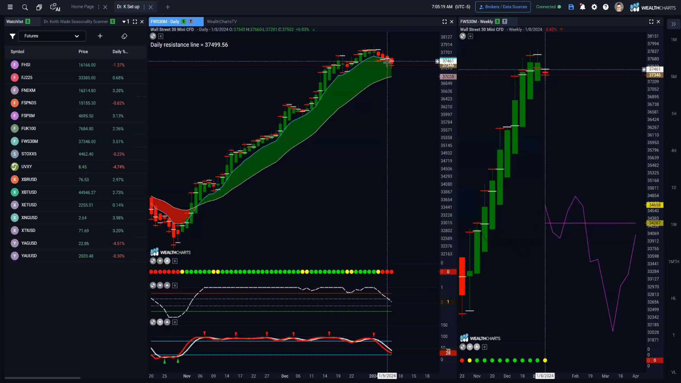The height and width of the screenshot is (383, 681).
Task: Switch to the Home Page tab
Action: tap(83, 7)
